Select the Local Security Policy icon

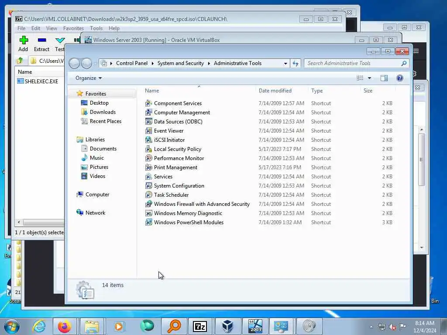pos(148,149)
